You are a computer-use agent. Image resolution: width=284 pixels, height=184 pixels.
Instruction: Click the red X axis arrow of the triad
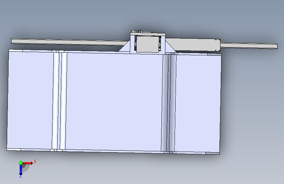tap(28, 163)
